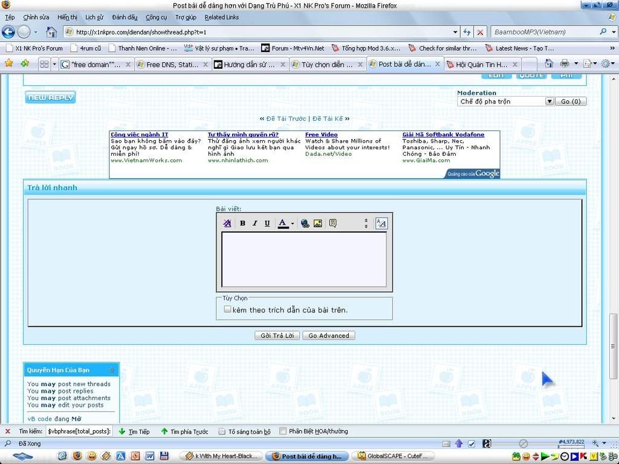Click the magnifier icon in the search box
Viewport: 619px width, 464px height.
(x=603, y=31)
